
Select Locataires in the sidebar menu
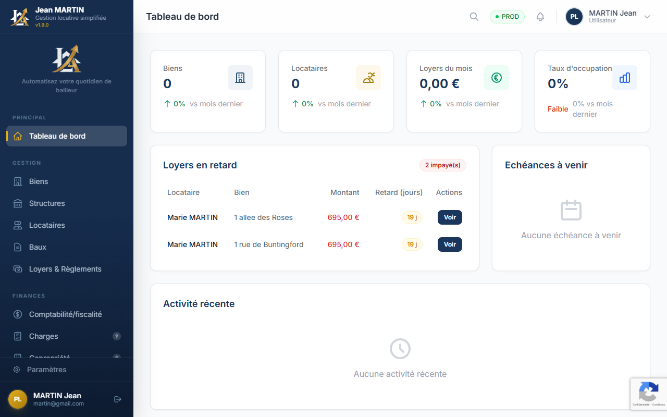pyautogui.click(x=47, y=225)
